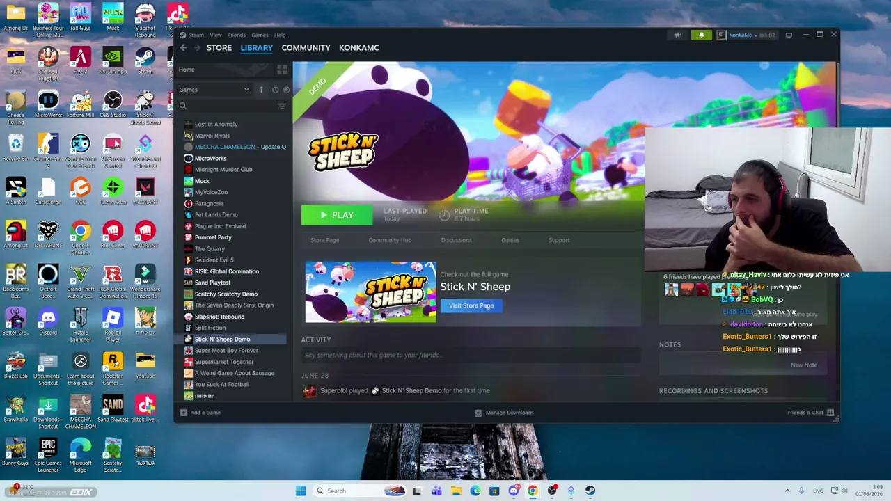Show hidden system tray icons chevron
This screenshot has width=891, height=501.
tap(787, 491)
